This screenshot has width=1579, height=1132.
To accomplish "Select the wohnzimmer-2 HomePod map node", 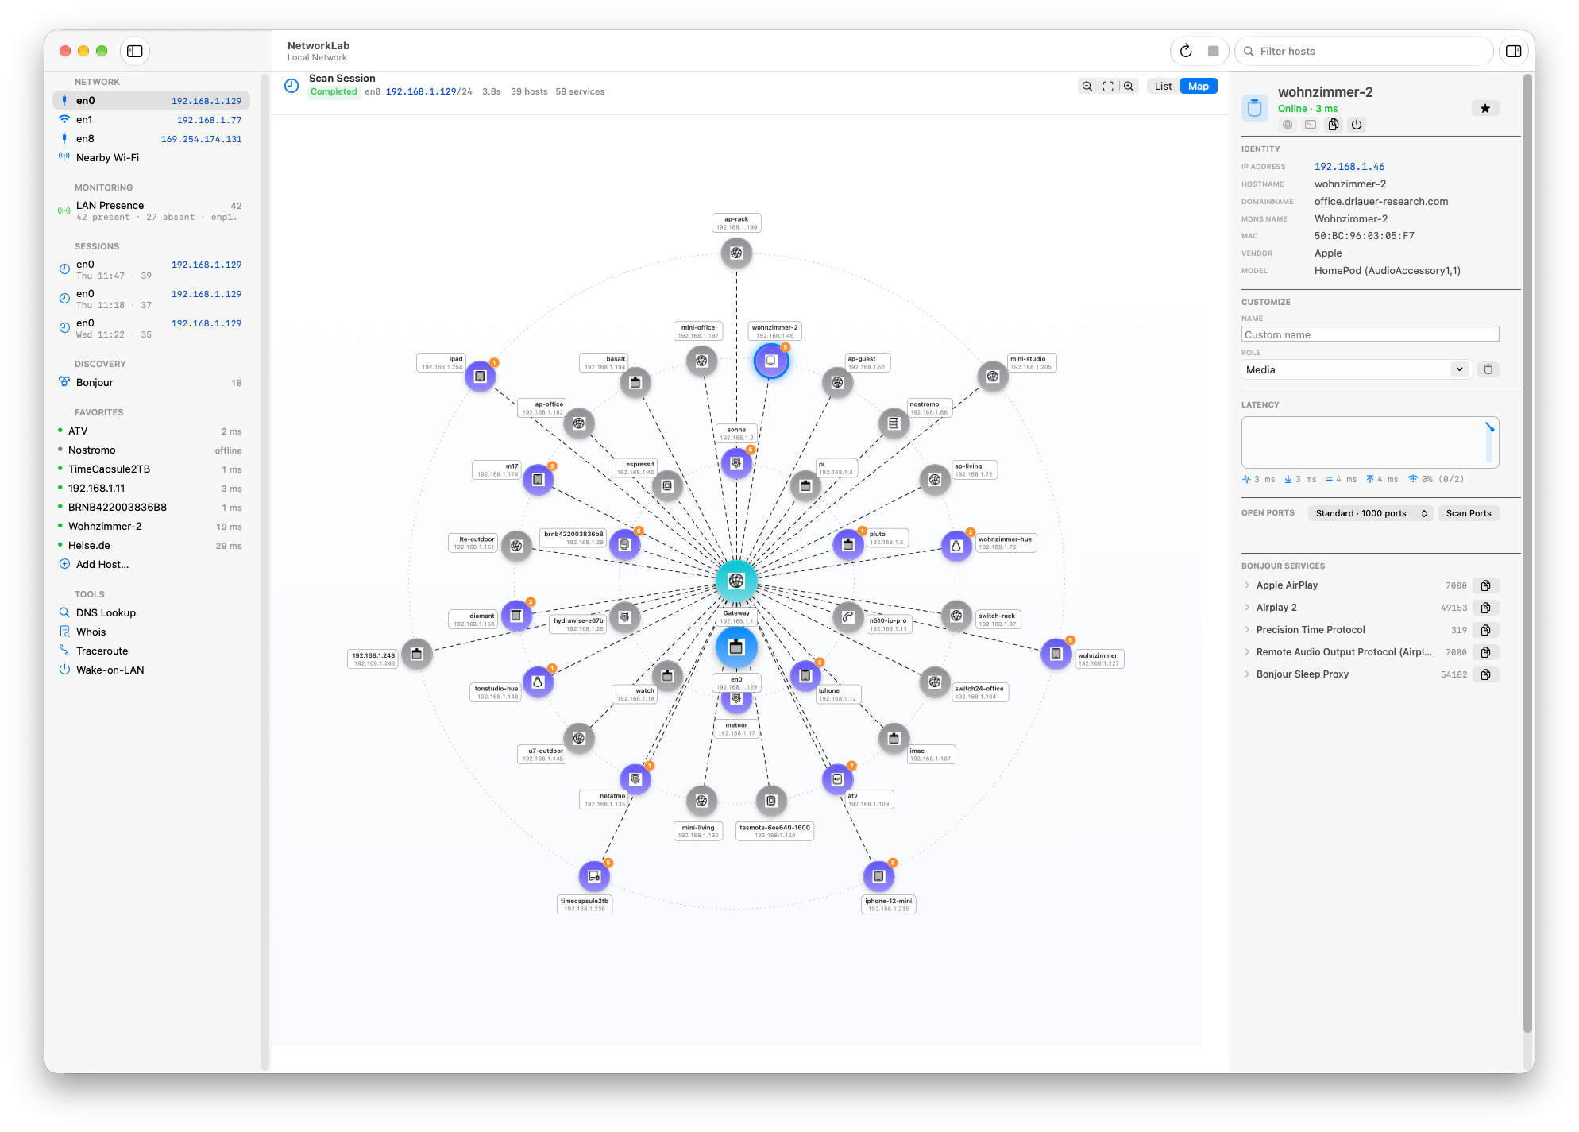I will 770,361.
